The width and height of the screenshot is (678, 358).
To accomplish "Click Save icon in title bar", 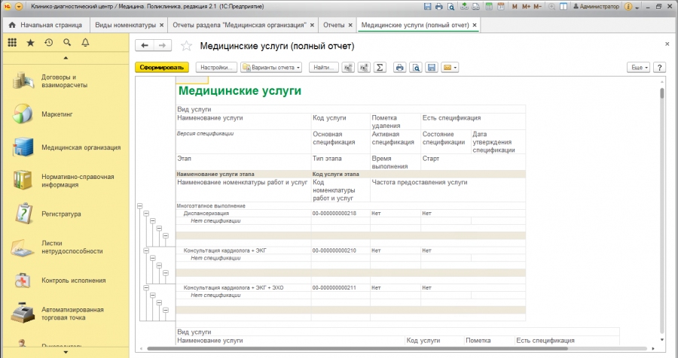I will pyautogui.click(x=427, y=7).
